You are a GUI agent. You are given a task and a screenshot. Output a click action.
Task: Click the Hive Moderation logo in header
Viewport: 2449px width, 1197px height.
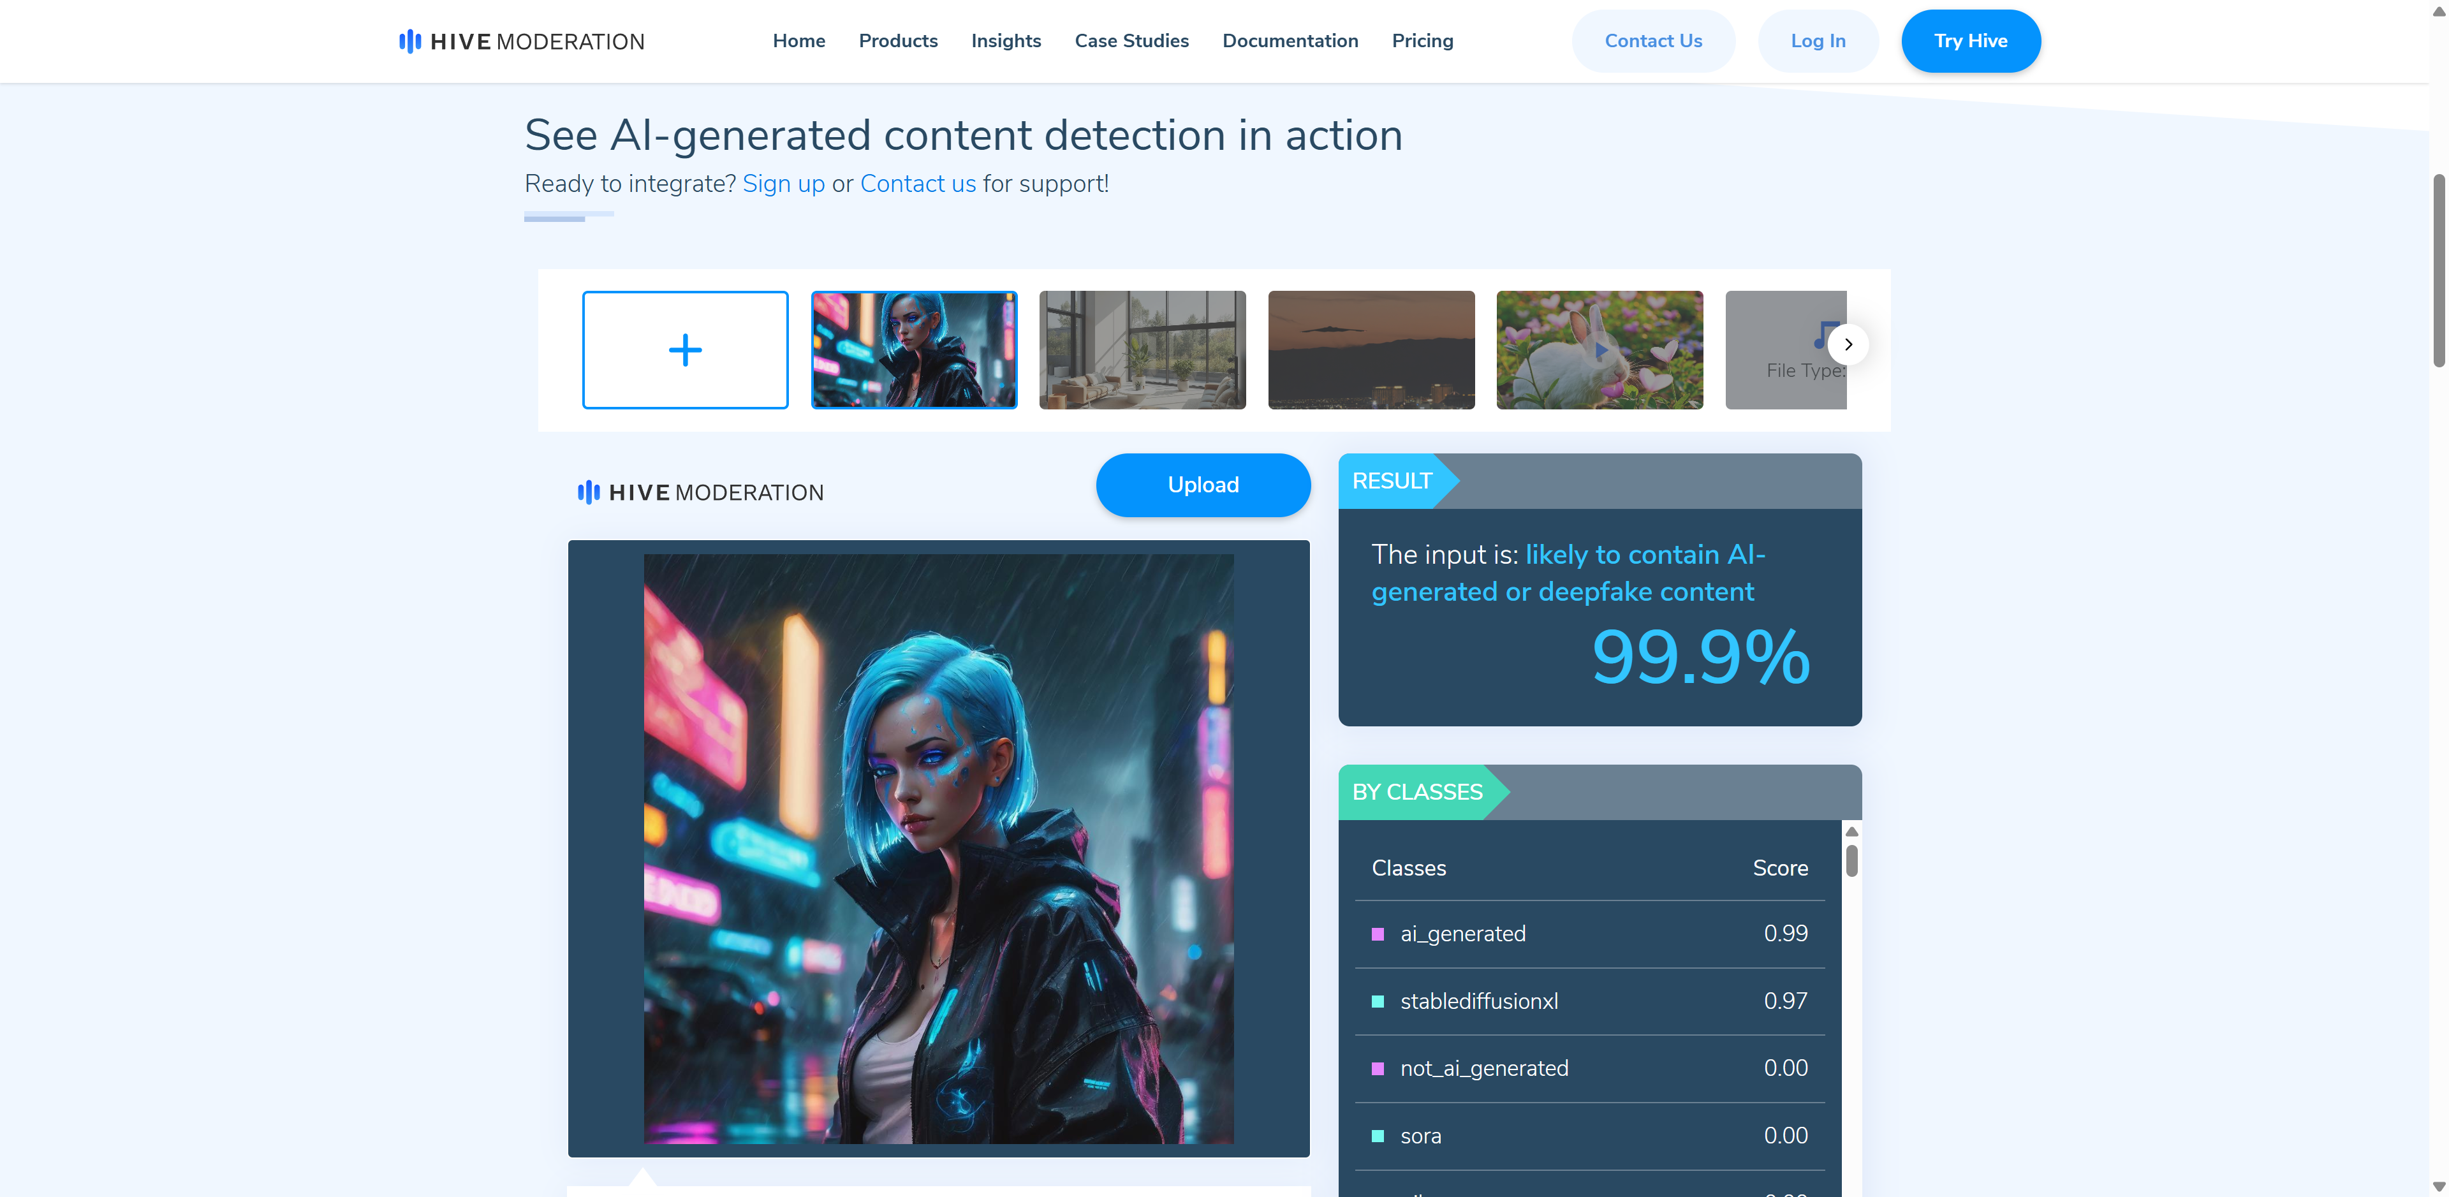521,42
